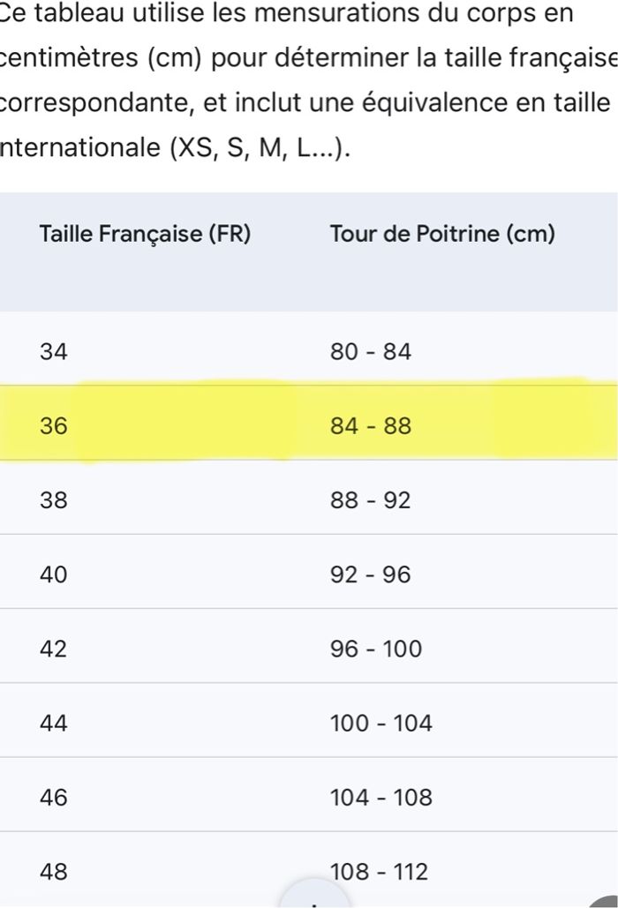The height and width of the screenshot is (908, 618).
Task: Click the '80 - 84' chest measurement
Action: pos(371,352)
